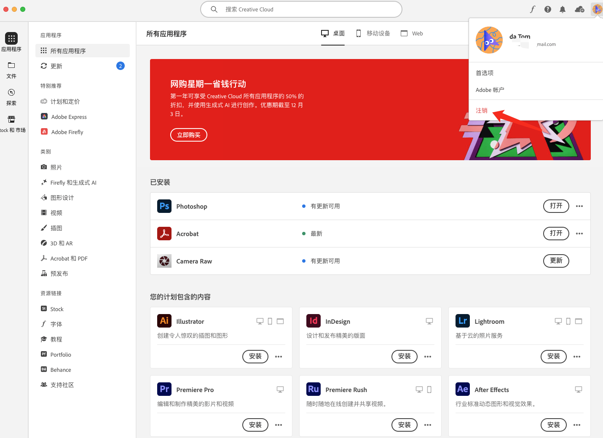Open the fonts icon in the top bar
The height and width of the screenshot is (438, 603).
point(533,9)
